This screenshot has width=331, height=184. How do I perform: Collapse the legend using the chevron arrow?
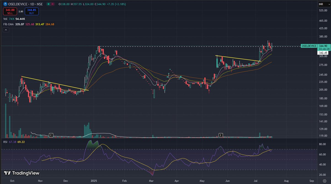(x=6, y=30)
